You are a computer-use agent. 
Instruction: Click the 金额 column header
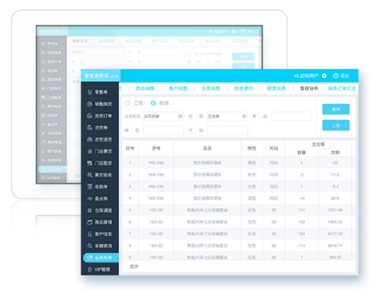pyautogui.click(x=335, y=153)
